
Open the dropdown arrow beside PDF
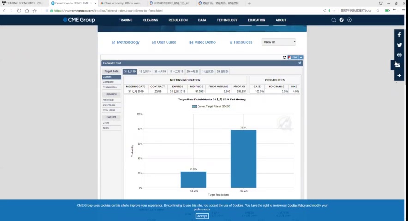(301, 58)
